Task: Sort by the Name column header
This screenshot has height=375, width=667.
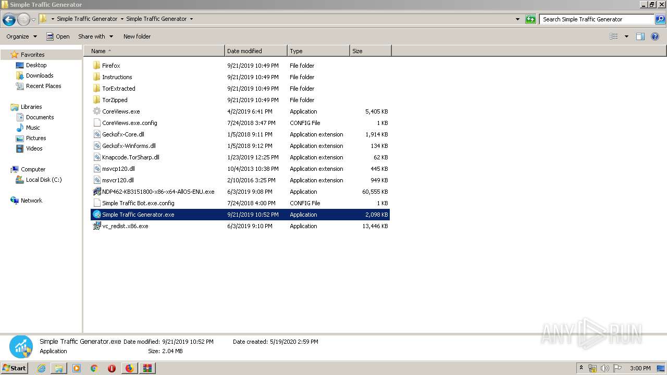Action: (x=154, y=51)
